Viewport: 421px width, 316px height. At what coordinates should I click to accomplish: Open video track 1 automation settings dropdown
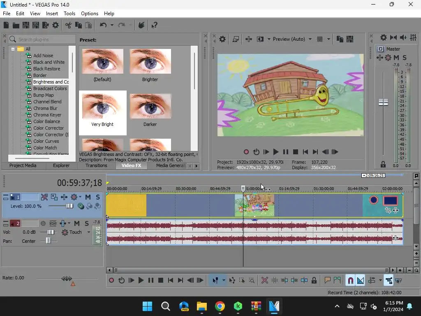80,197
